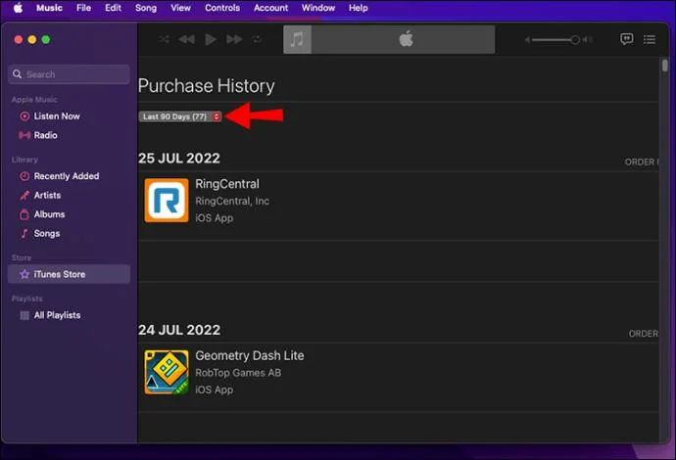The image size is (676, 460).
Task: Click the search field in sidebar
Action: tap(70, 74)
